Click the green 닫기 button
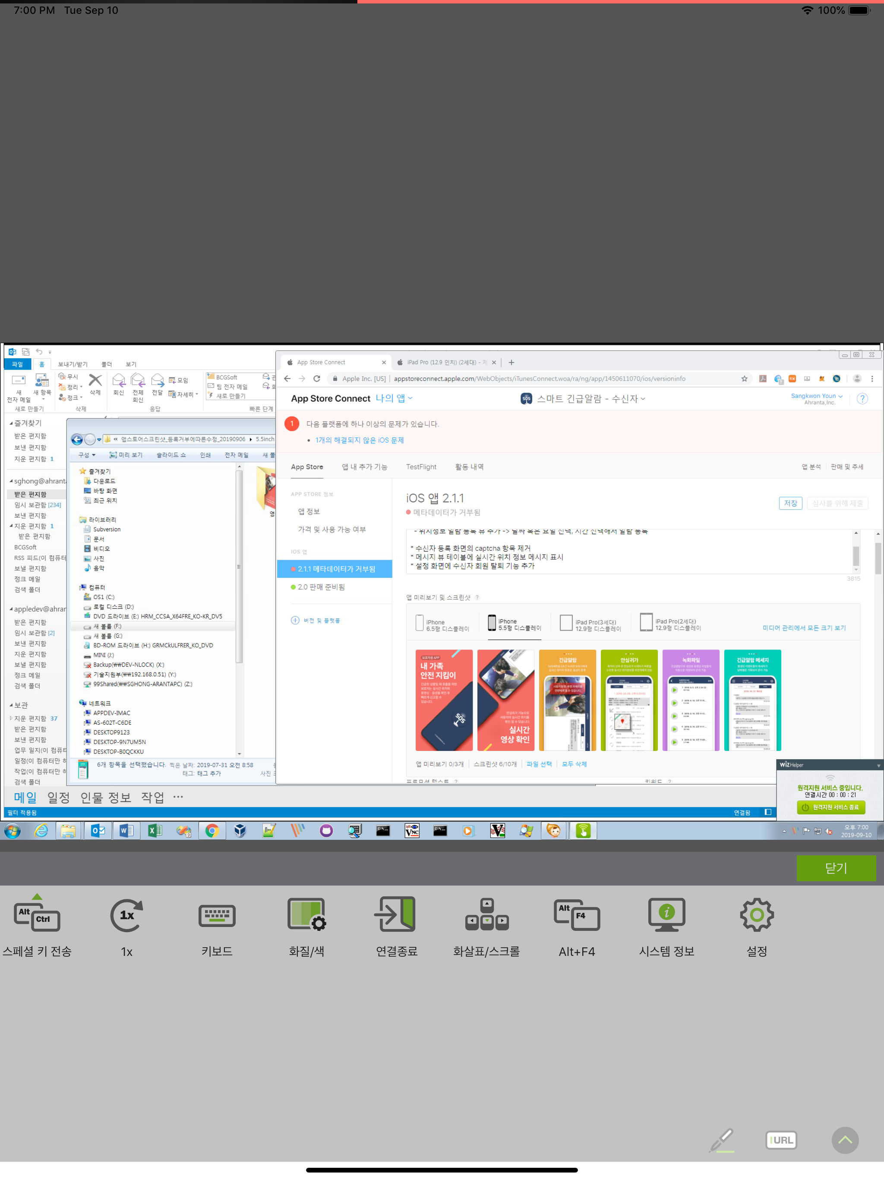 tap(836, 868)
